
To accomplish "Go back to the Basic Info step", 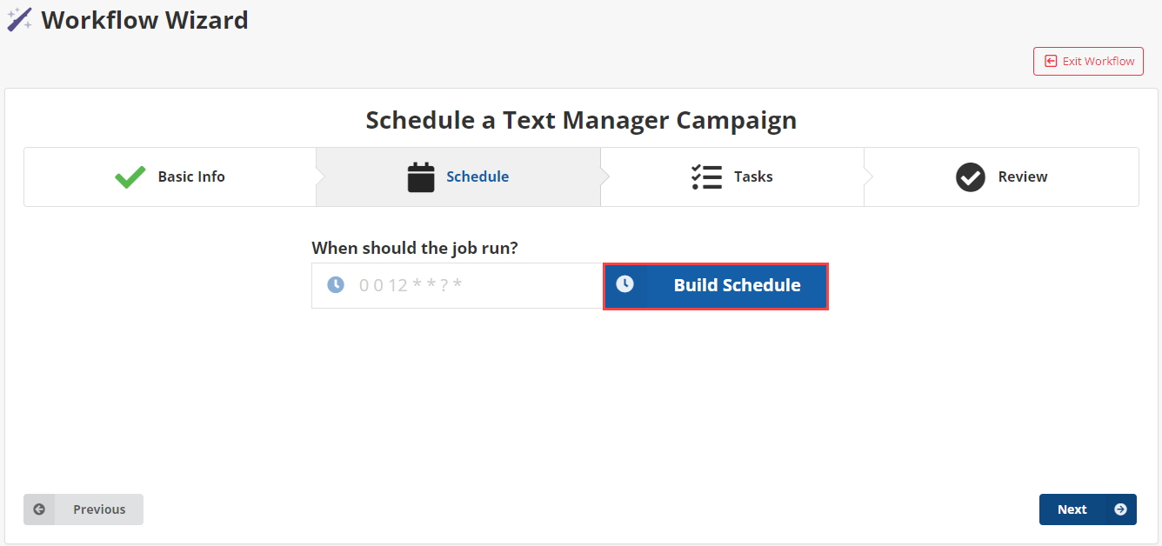I will tap(191, 176).
